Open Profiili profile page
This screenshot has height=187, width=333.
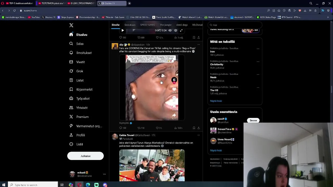(77, 135)
